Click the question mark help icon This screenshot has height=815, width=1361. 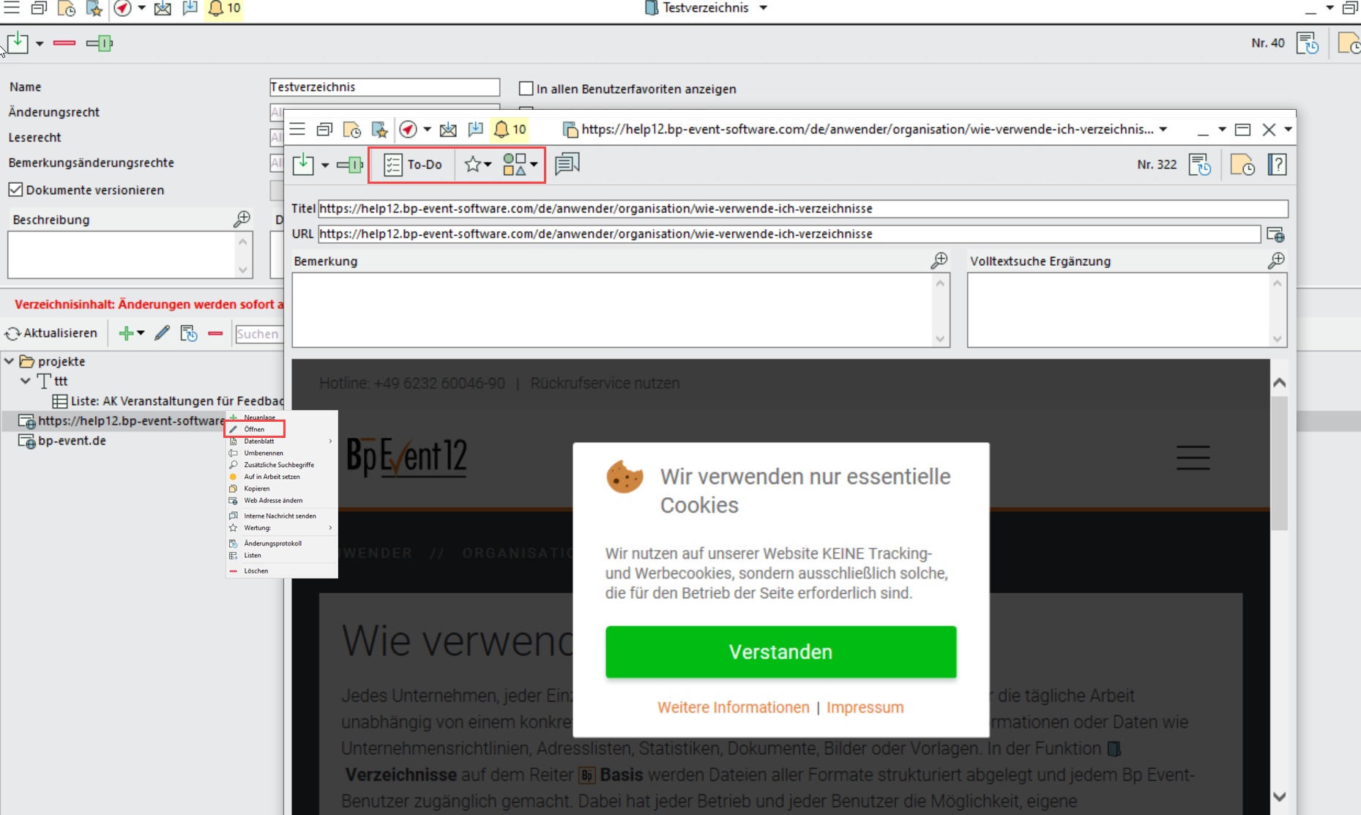pyautogui.click(x=1277, y=165)
